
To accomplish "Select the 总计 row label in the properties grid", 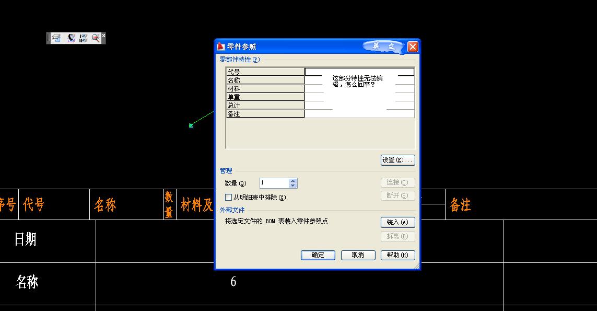I will [x=265, y=105].
